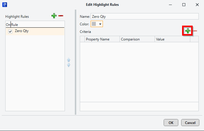Click the gray color swatch
This screenshot has width=204, height=131.
94,24
